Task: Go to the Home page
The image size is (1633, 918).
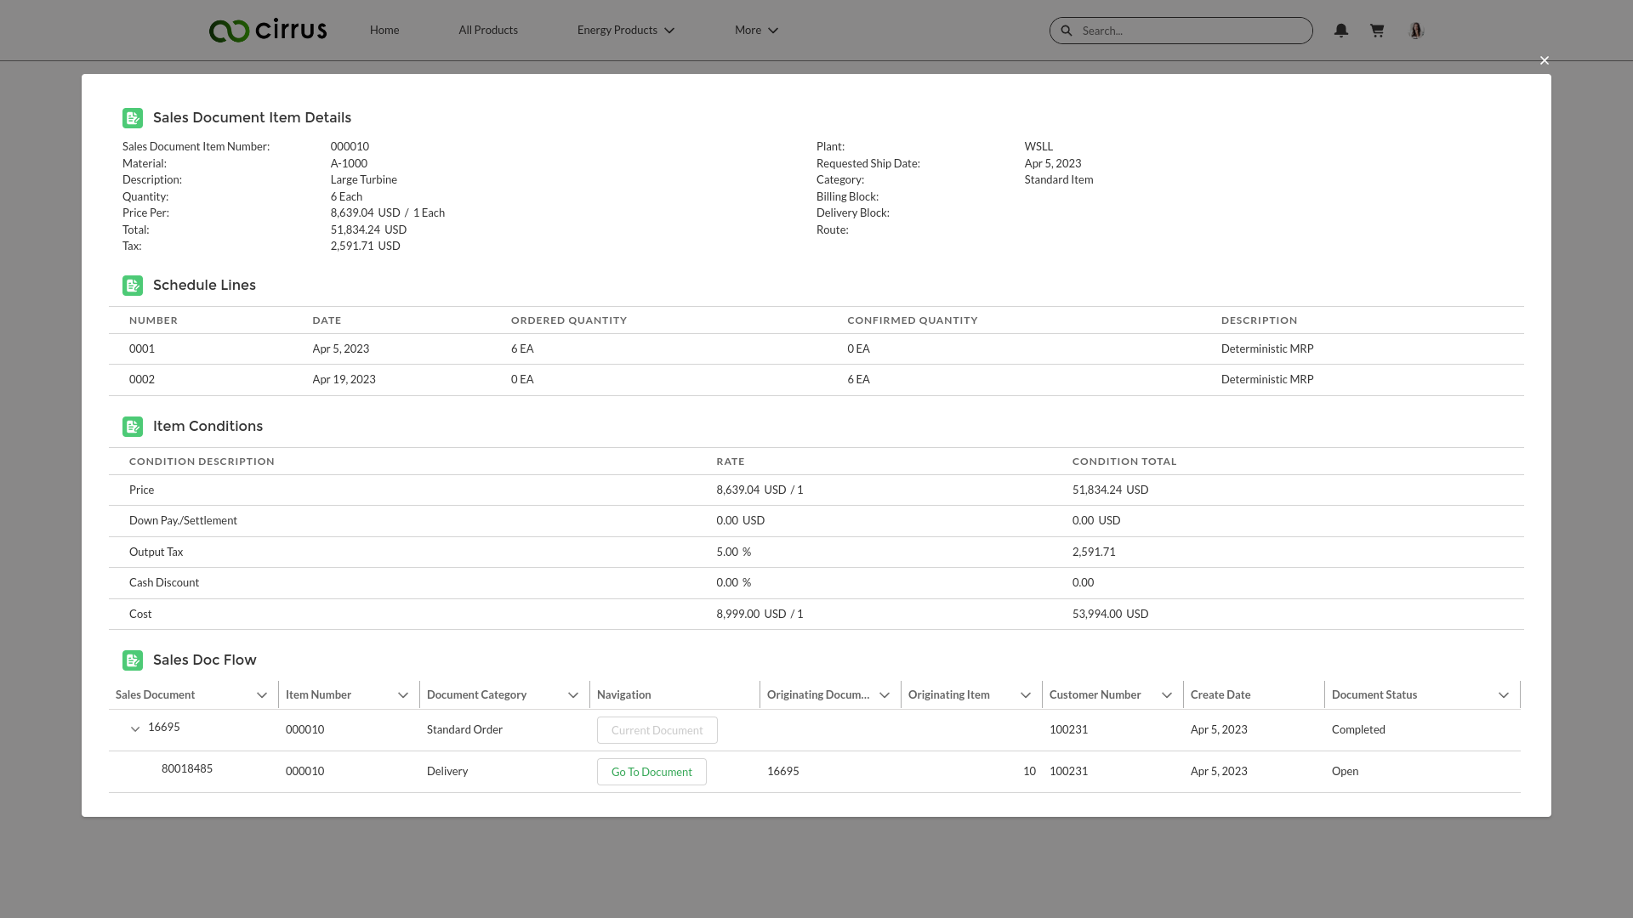Action: click(384, 30)
